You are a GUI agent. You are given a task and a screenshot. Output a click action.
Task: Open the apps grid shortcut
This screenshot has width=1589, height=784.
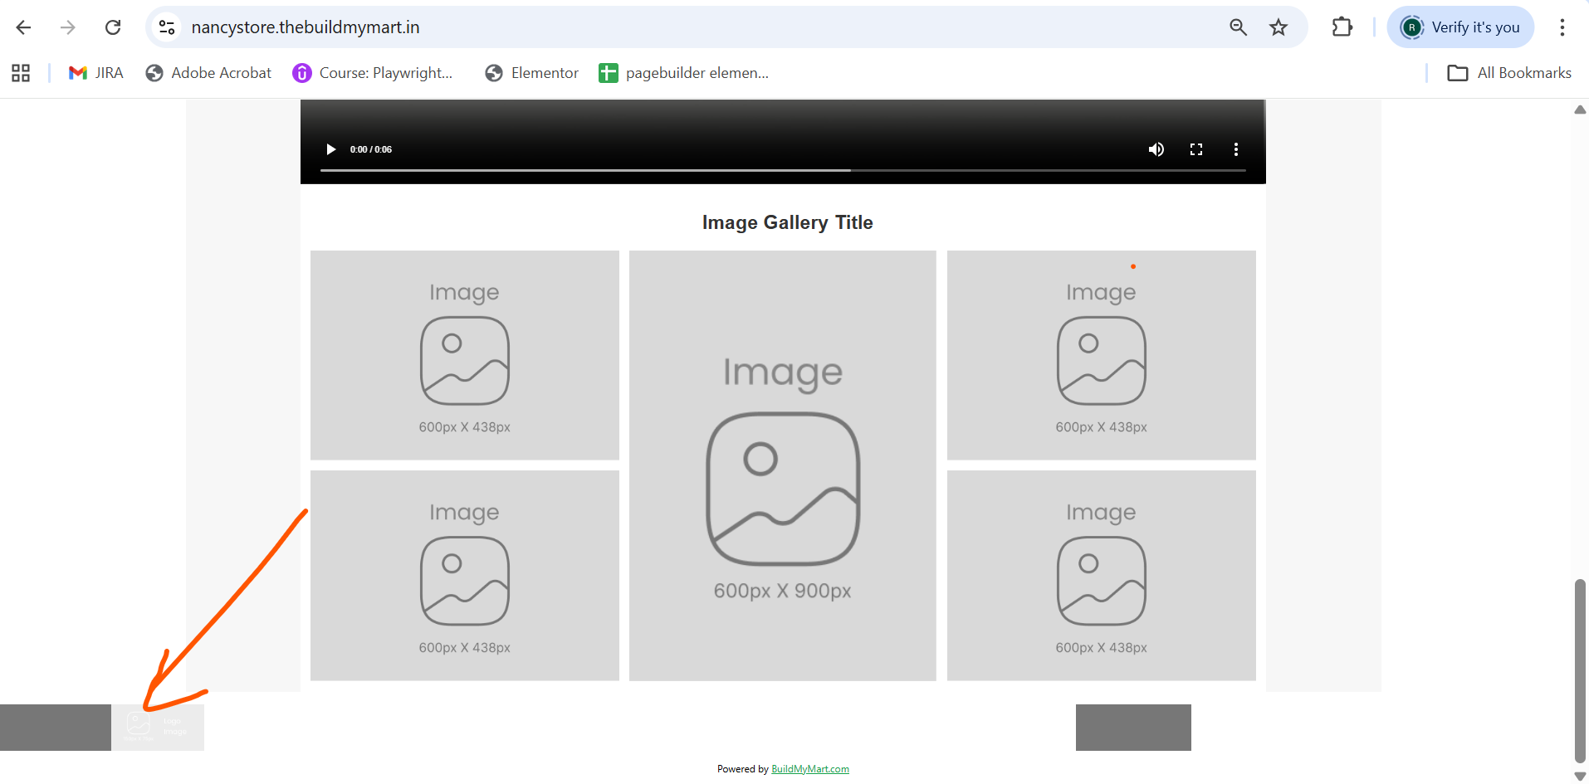(21, 73)
